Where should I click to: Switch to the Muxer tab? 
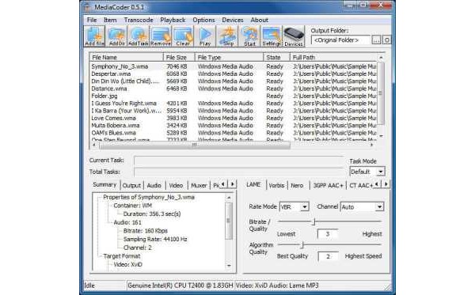[199, 185]
